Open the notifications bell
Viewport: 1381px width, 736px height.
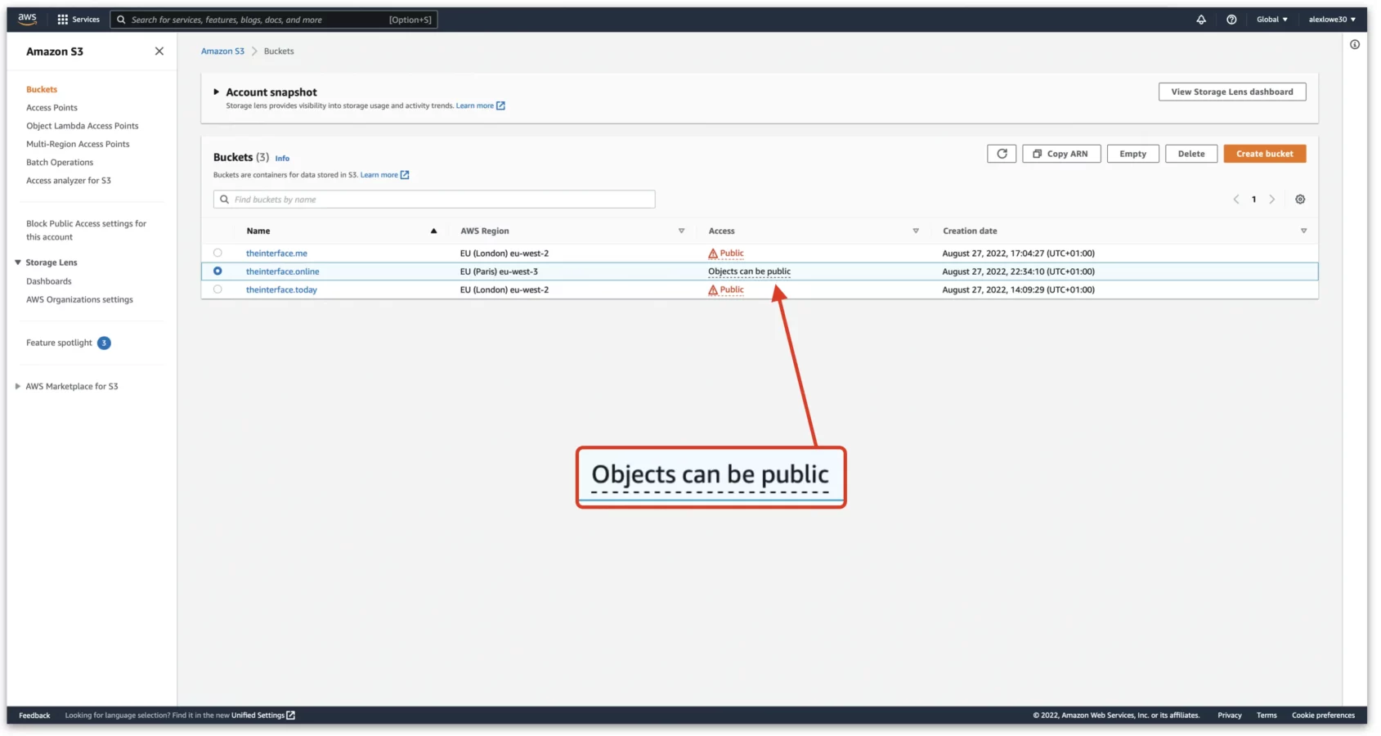(x=1201, y=20)
